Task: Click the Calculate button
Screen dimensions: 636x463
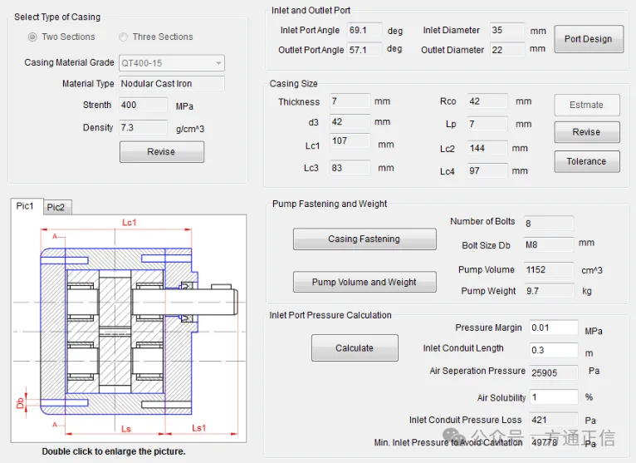Action: pyautogui.click(x=355, y=348)
